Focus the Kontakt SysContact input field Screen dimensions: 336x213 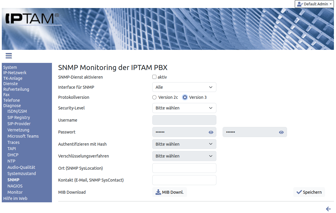point(184,180)
